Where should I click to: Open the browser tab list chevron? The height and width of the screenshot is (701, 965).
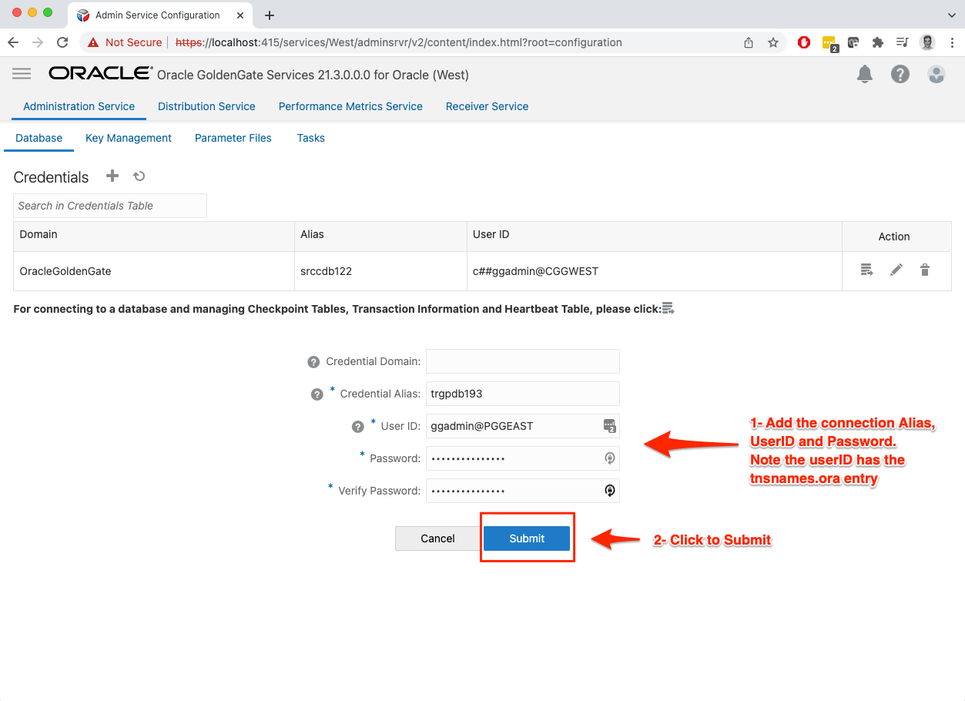(x=951, y=15)
